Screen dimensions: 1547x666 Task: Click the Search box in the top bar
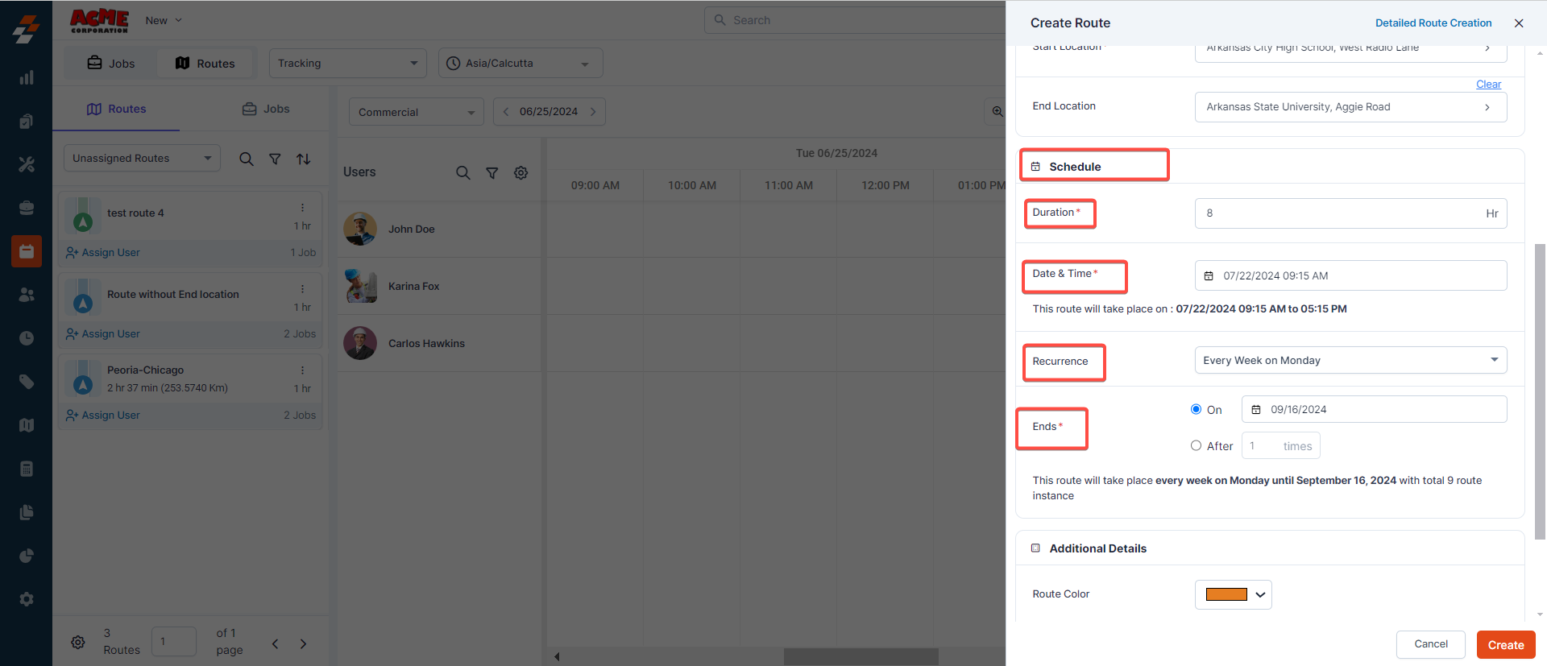[x=855, y=20]
